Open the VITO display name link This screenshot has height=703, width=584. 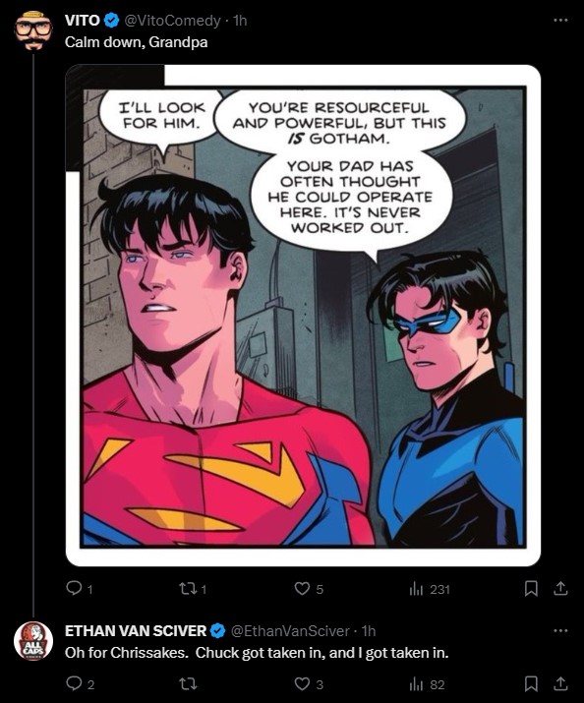click(83, 21)
